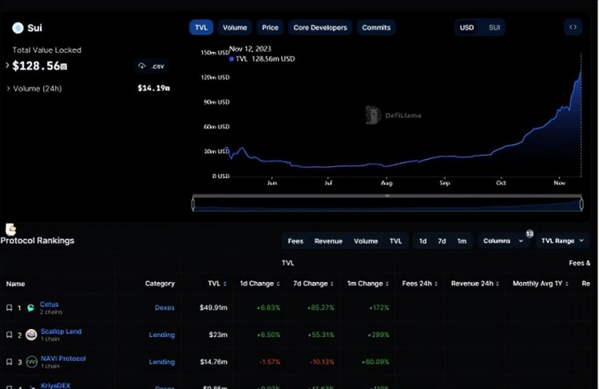The image size is (599, 389).
Task: Click the Name column header
Action: click(16, 284)
